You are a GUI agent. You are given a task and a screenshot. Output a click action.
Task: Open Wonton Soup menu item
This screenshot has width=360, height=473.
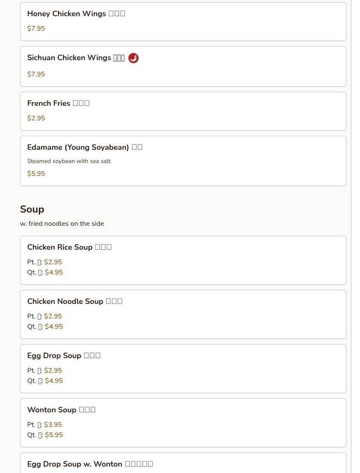(183, 423)
